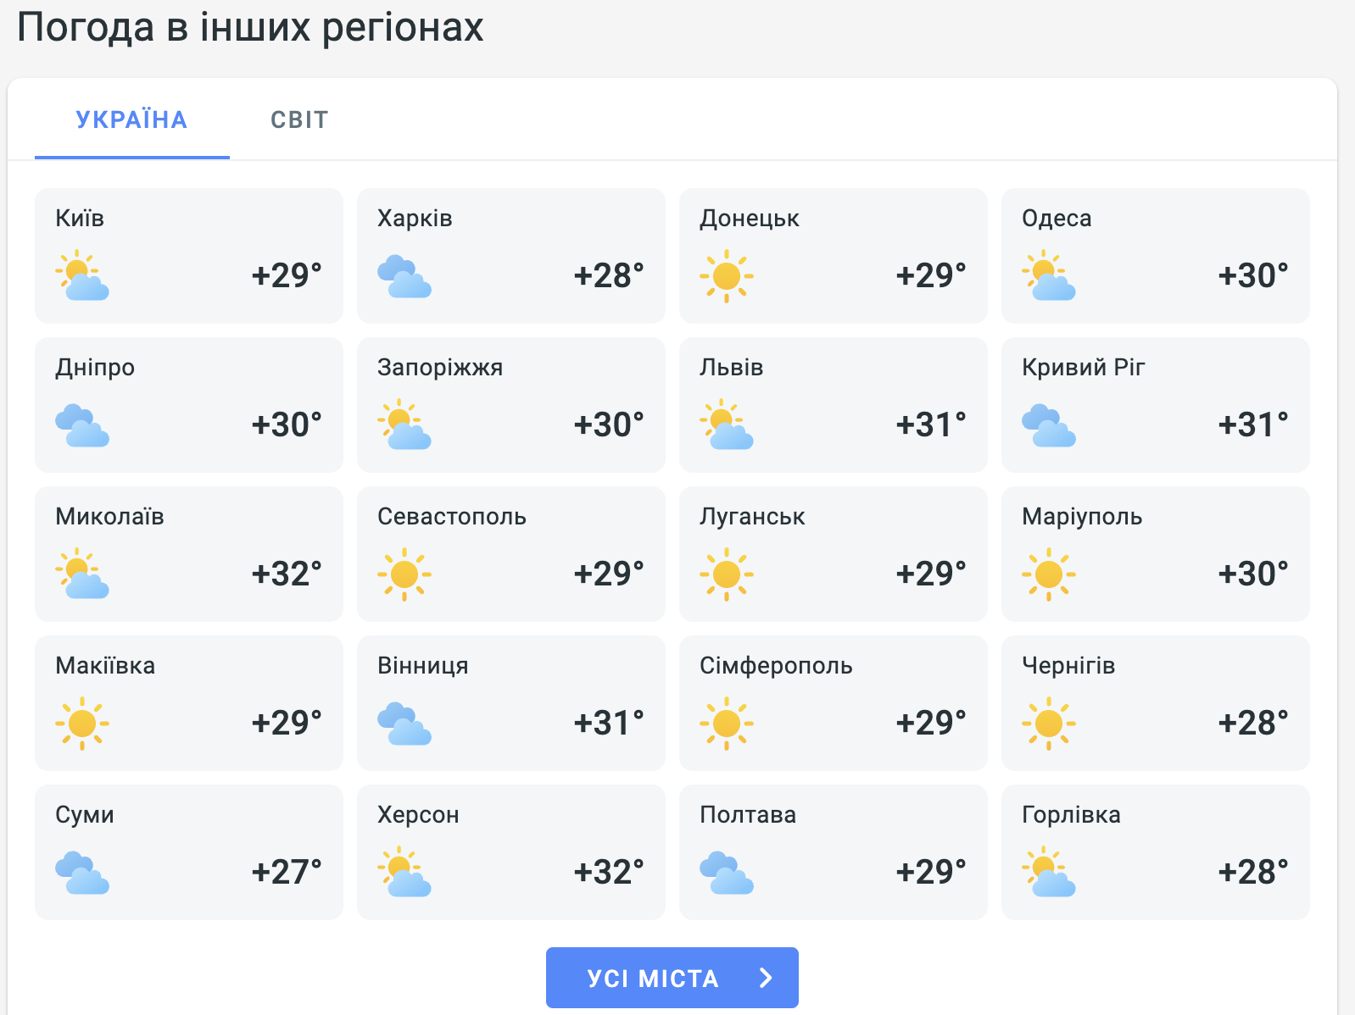Click the cloudy icon for Дніпро
Image resolution: width=1355 pixels, height=1015 pixels.
click(x=82, y=425)
